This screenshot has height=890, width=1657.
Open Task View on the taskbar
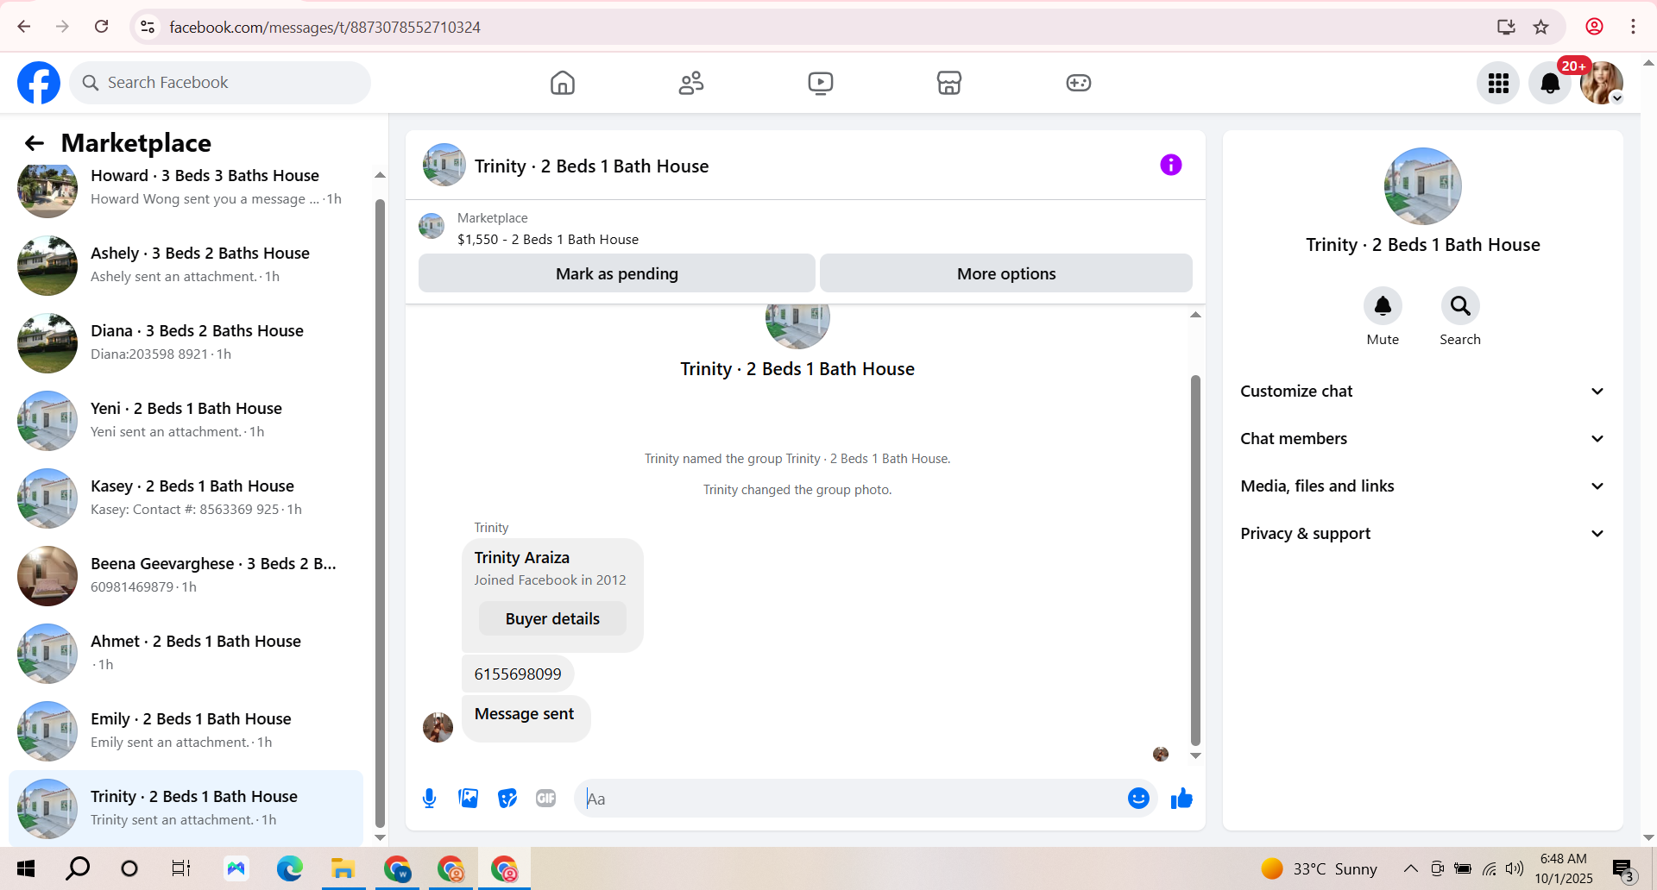tap(180, 868)
